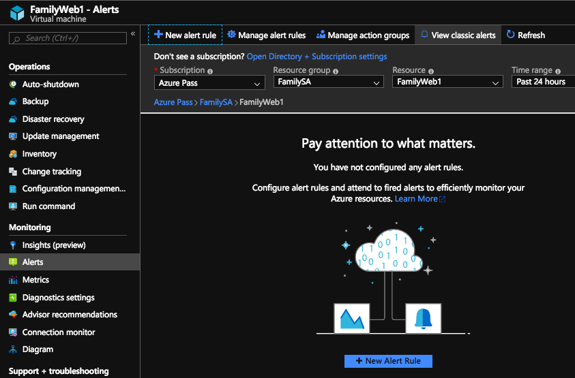Click View classic alerts
This screenshot has height=378, width=575.
(x=458, y=35)
